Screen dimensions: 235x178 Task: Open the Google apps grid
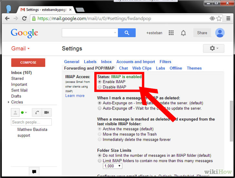click(x=171, y=33)
